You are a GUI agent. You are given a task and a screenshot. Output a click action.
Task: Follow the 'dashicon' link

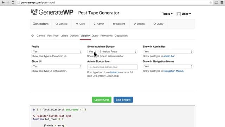coord(114,72)
